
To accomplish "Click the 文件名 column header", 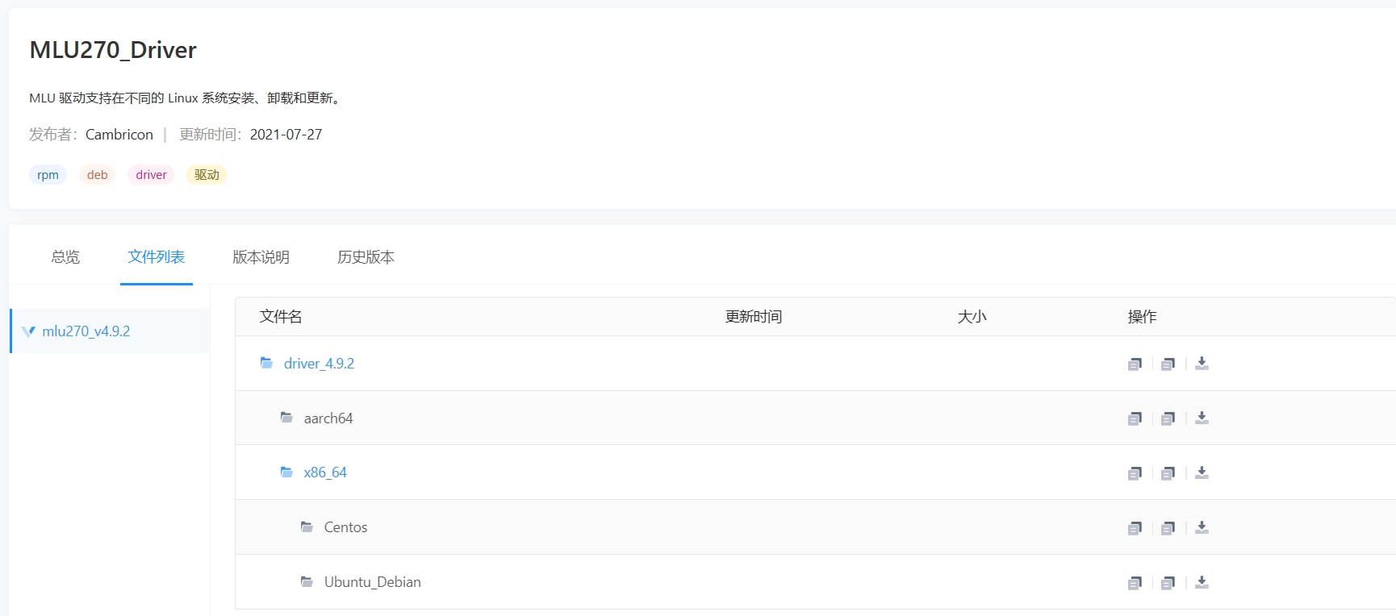I will [x=281, y=317].
